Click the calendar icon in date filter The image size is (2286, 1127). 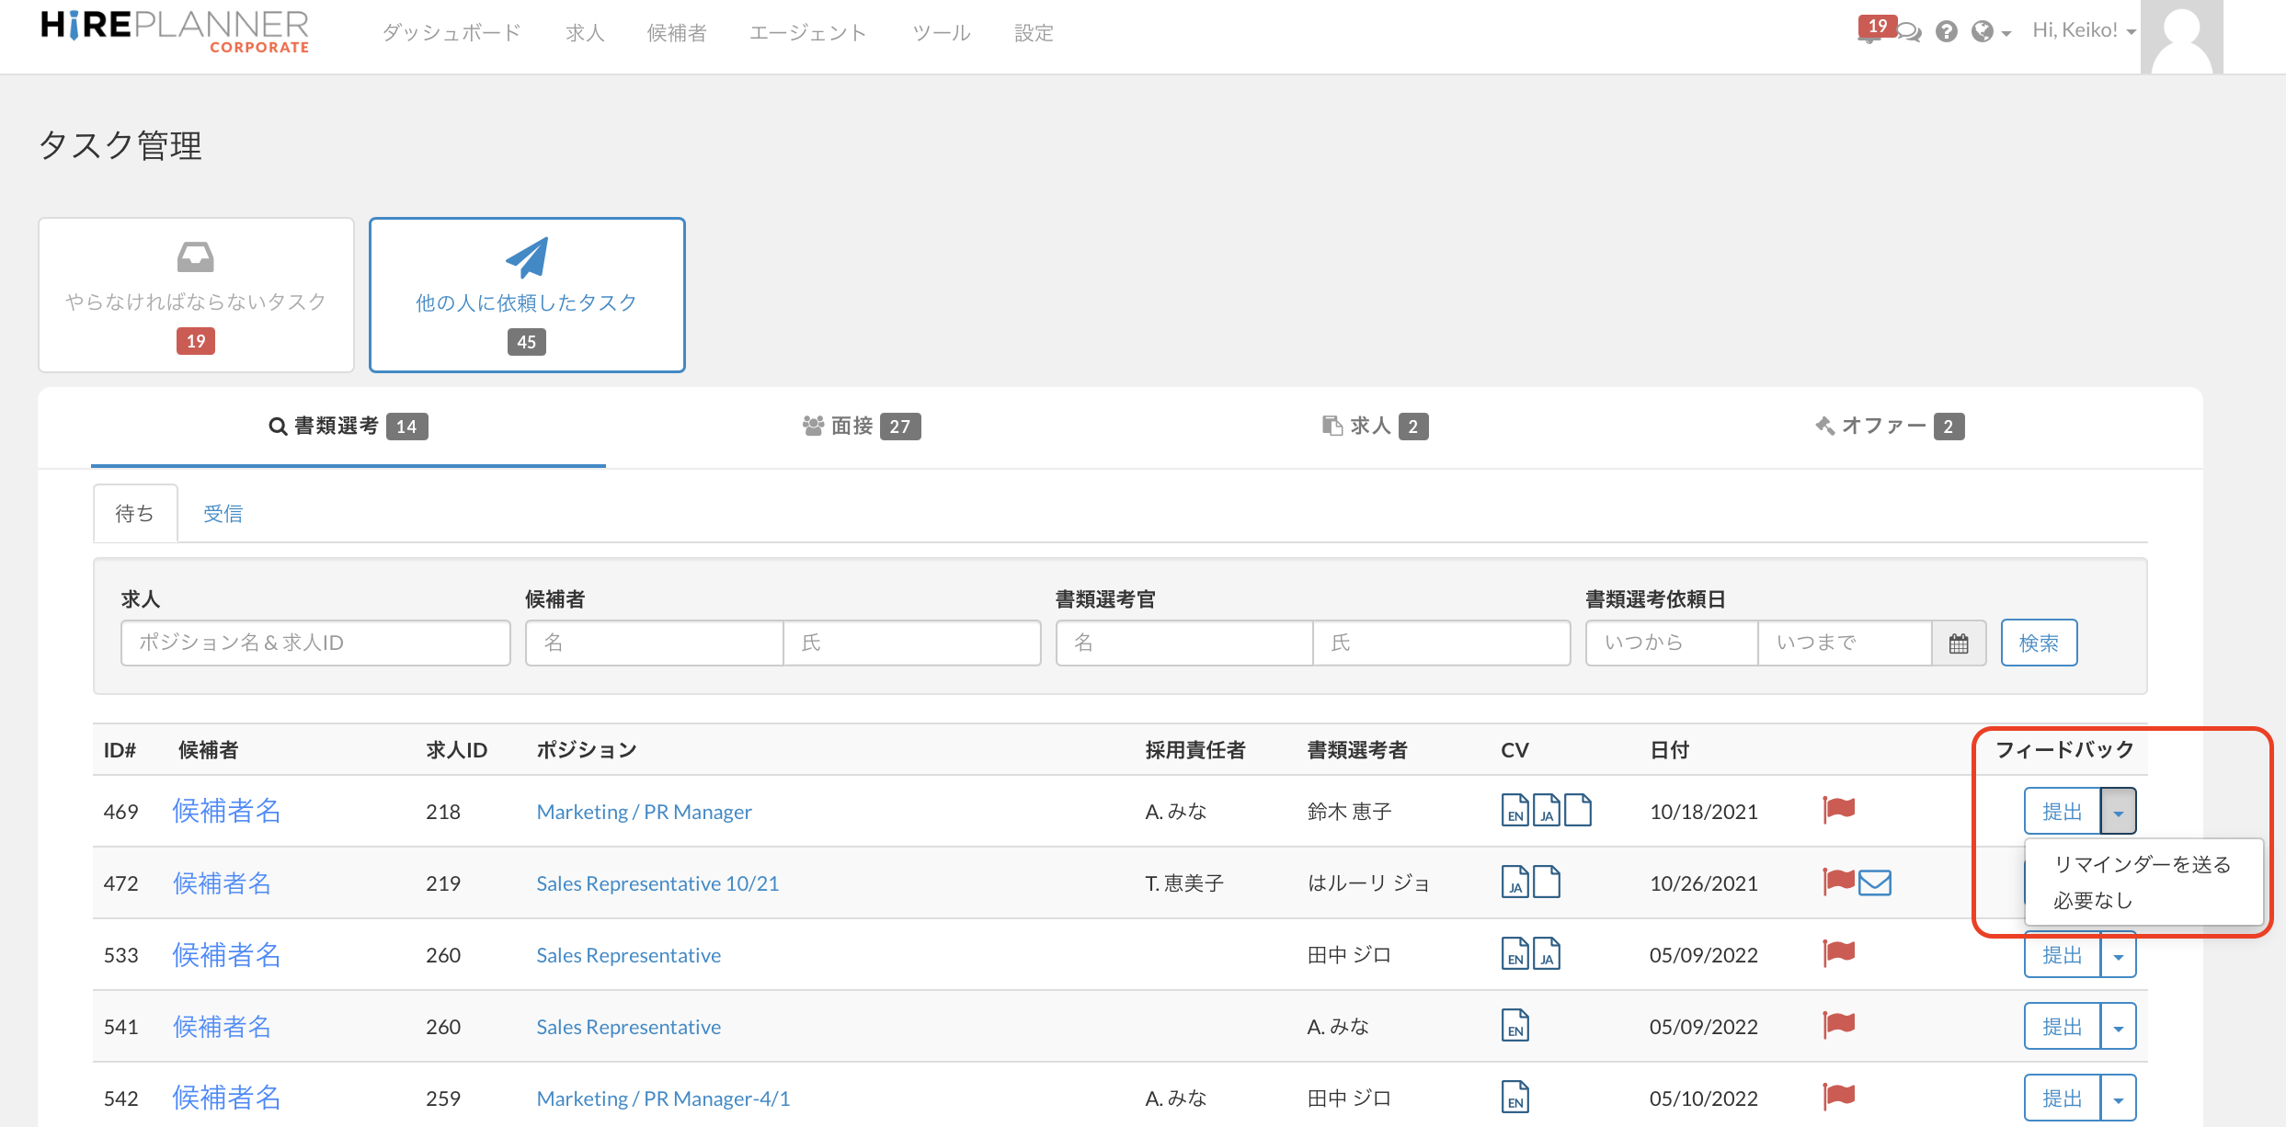(x=1959, y=643)
